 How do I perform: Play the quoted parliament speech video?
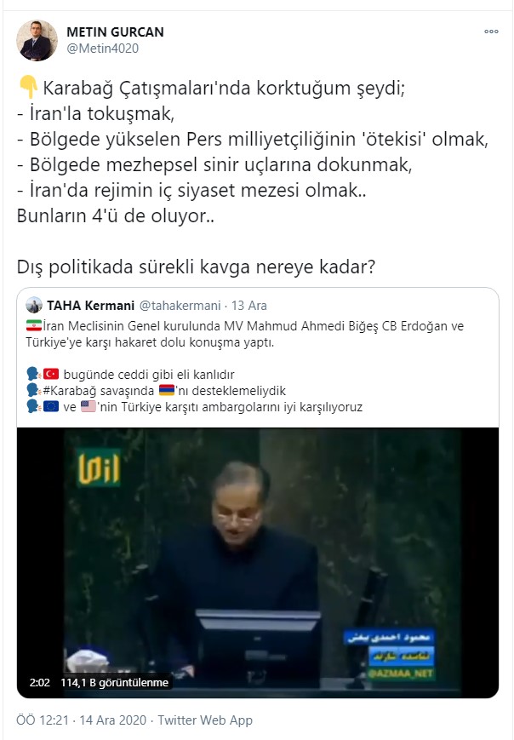(x=258, y=563)
